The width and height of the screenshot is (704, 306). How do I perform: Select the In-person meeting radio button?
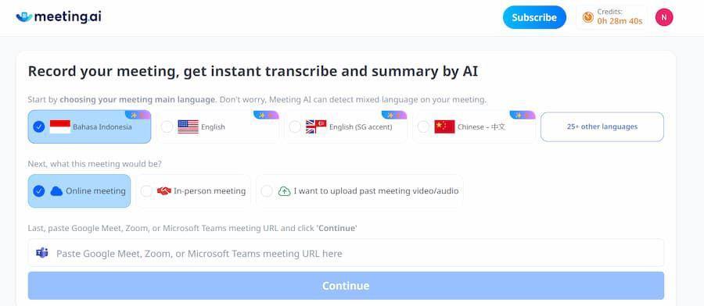click(146, 191)
